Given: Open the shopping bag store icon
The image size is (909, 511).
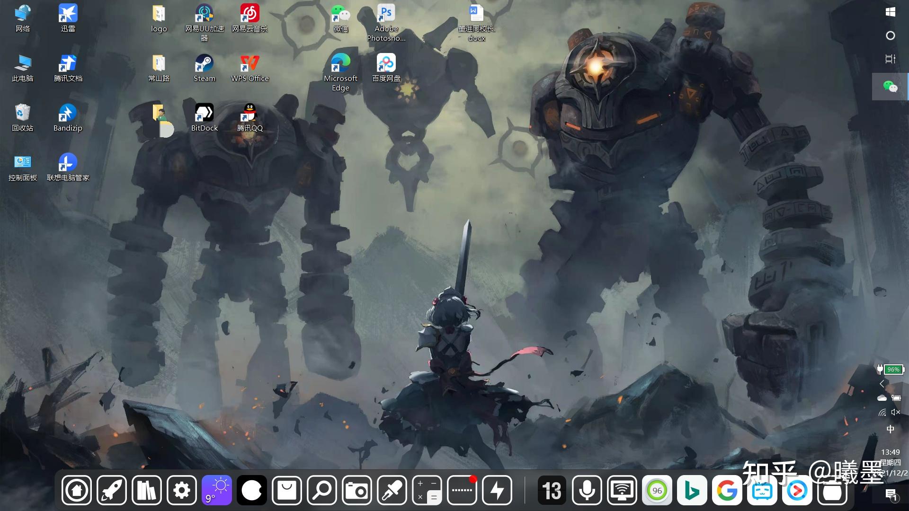Looking at the screenshot, I should tap(287, 490).
